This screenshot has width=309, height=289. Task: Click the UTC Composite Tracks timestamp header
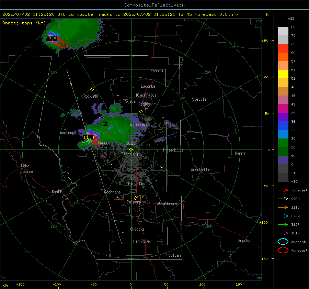(x=120, y=14)
